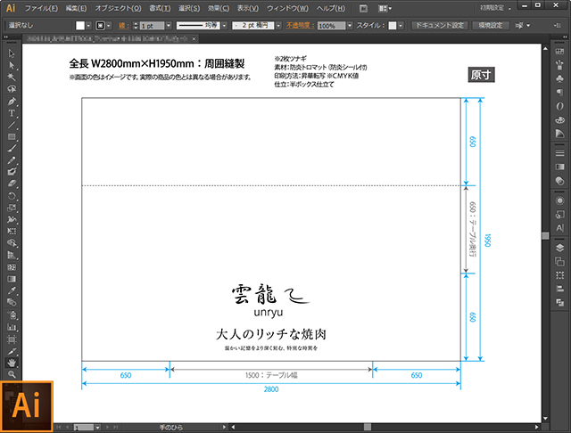Select the Pen tool
This screenshot has width=571, height=433.
coord(12,102)
